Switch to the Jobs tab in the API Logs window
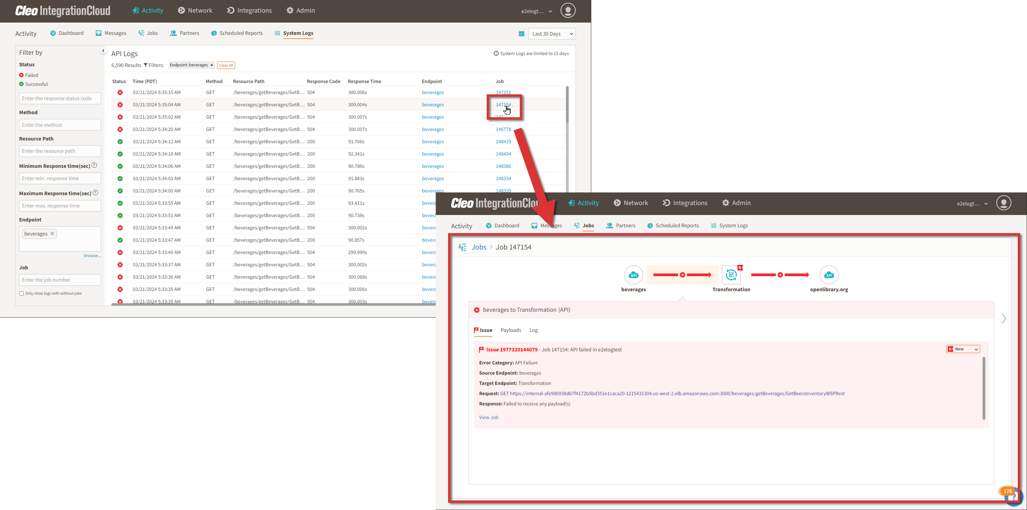The height and width of the screenshot is (510, 1027). pyautogui.click(x=148, y=33)
